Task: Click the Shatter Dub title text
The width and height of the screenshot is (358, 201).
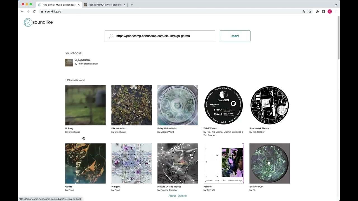Action: click(x=256, y=187)
